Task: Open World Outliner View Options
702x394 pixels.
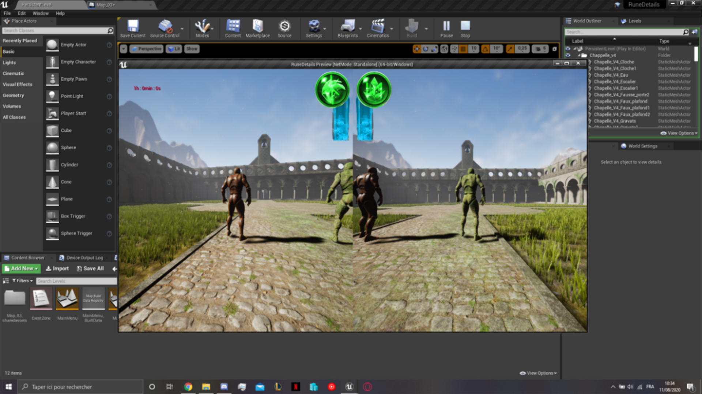Action: [x=679, y=133]
